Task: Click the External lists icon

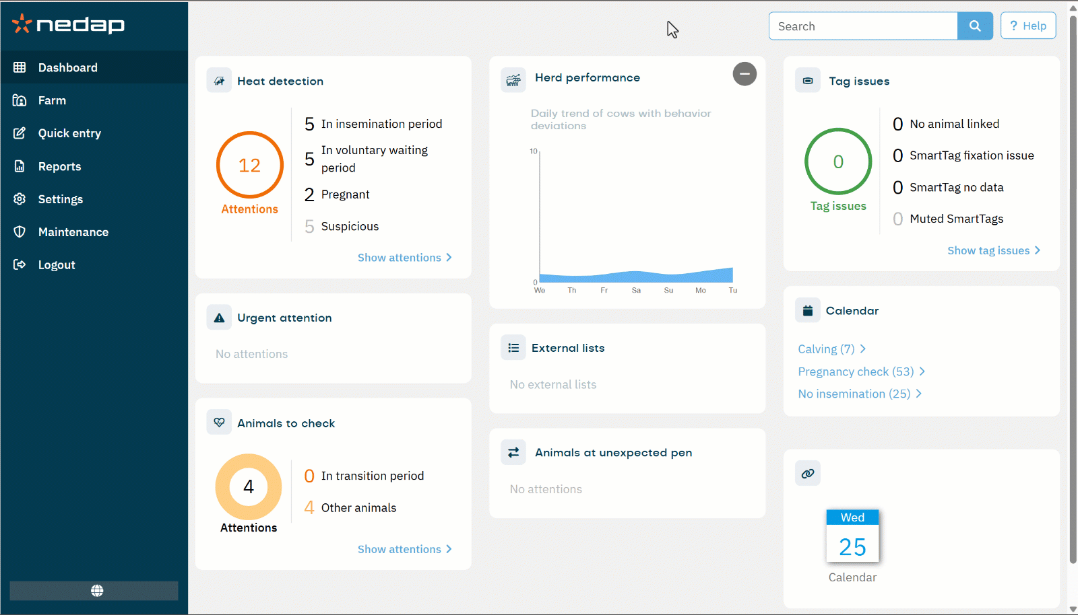Action: [x=513, y=348]
